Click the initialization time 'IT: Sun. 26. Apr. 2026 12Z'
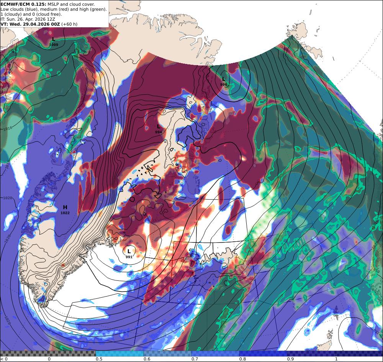 coord(28,19)
